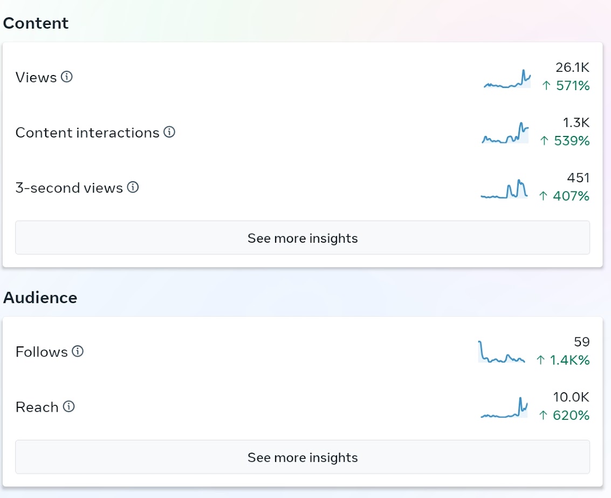611x498 pixels.
Task: Click the info icon beside Views
Action: click(67, 77)
